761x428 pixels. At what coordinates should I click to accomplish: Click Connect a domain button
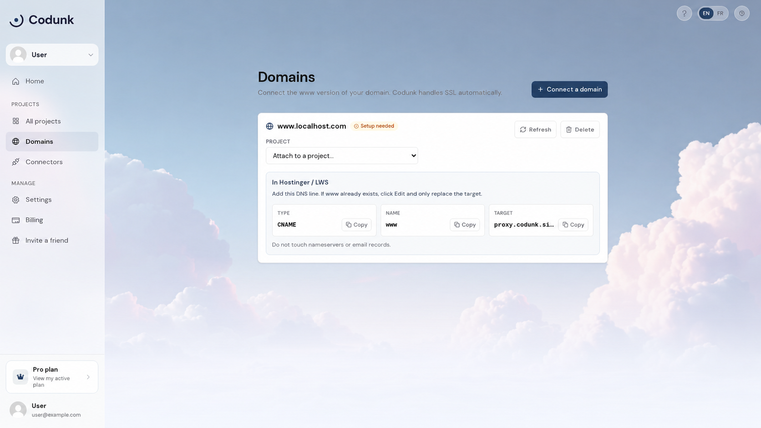[x=569, y=89]
